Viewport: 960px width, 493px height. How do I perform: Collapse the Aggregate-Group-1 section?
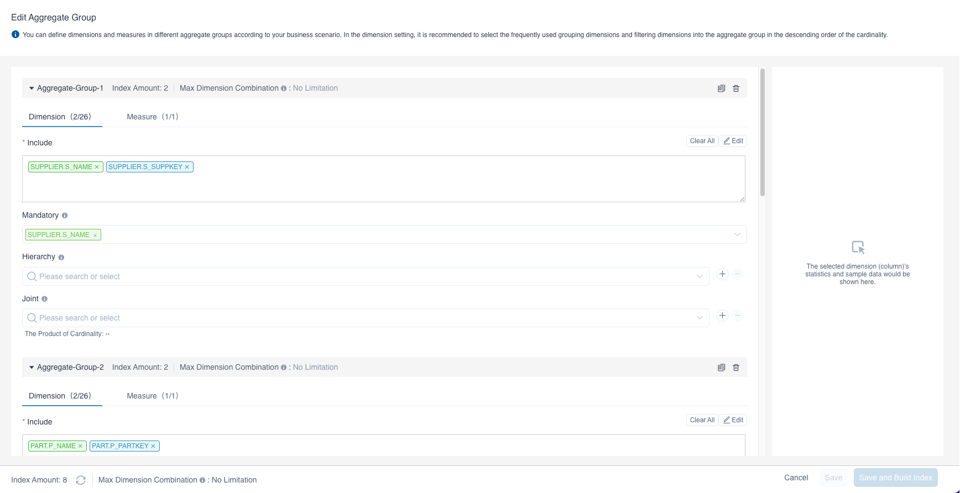tap(32, 88)
